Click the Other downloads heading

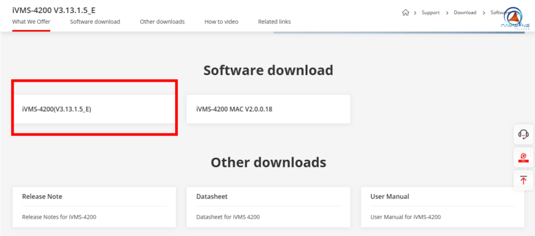pos(268,162)
